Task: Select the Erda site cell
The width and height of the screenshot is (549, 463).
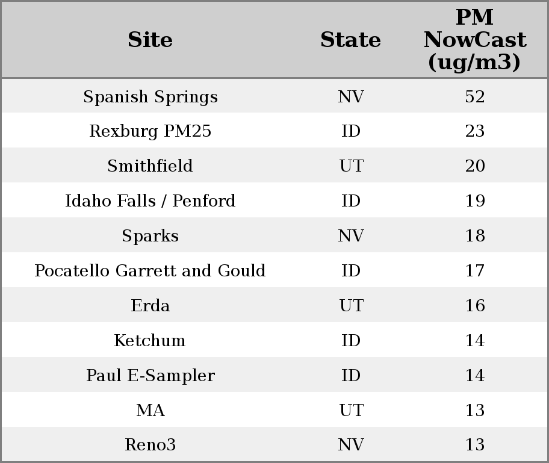Action: pos(150,306)
